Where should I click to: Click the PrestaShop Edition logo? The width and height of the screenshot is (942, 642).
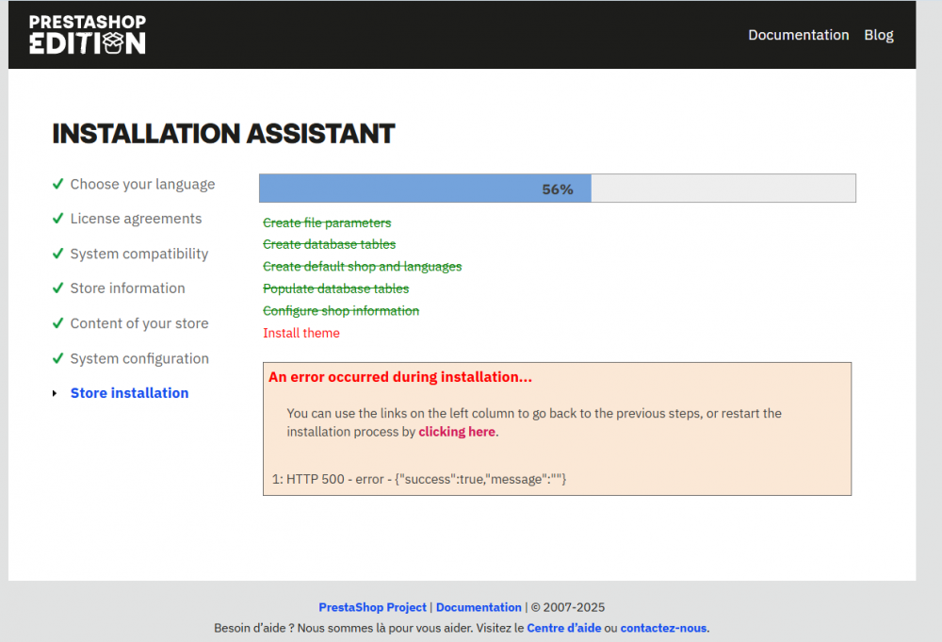click(87, 34)
